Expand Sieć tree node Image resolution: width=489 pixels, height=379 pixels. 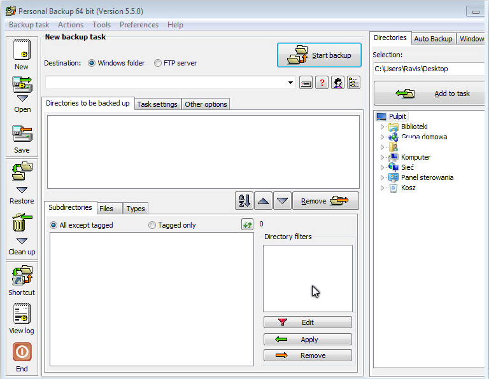(382, 167)
